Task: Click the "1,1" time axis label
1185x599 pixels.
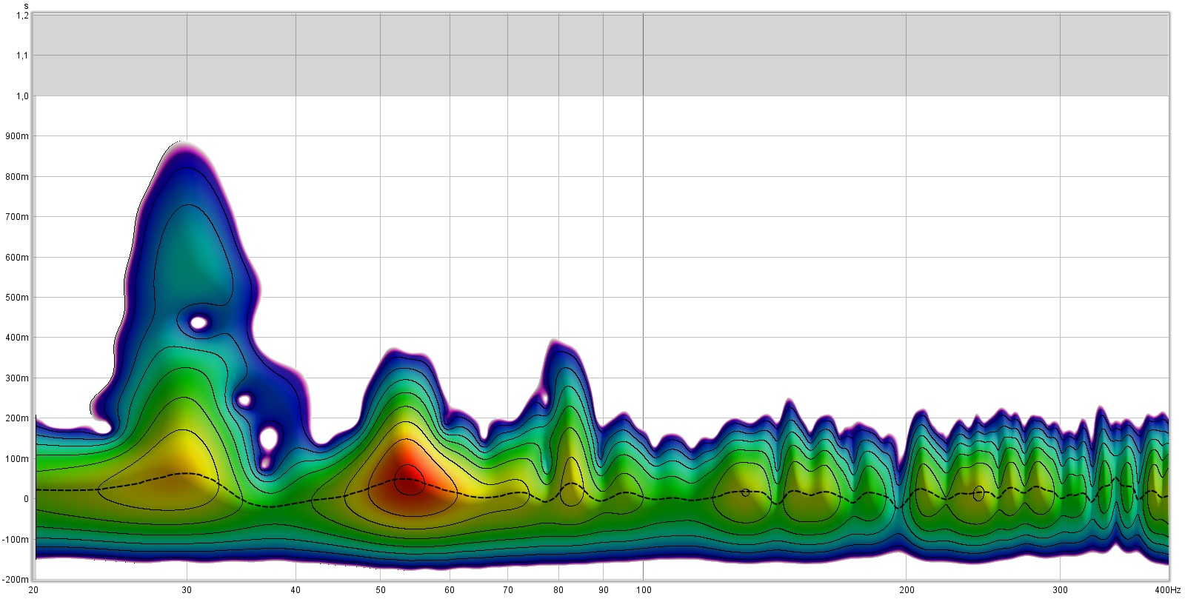Action: [x=22, y=56]
